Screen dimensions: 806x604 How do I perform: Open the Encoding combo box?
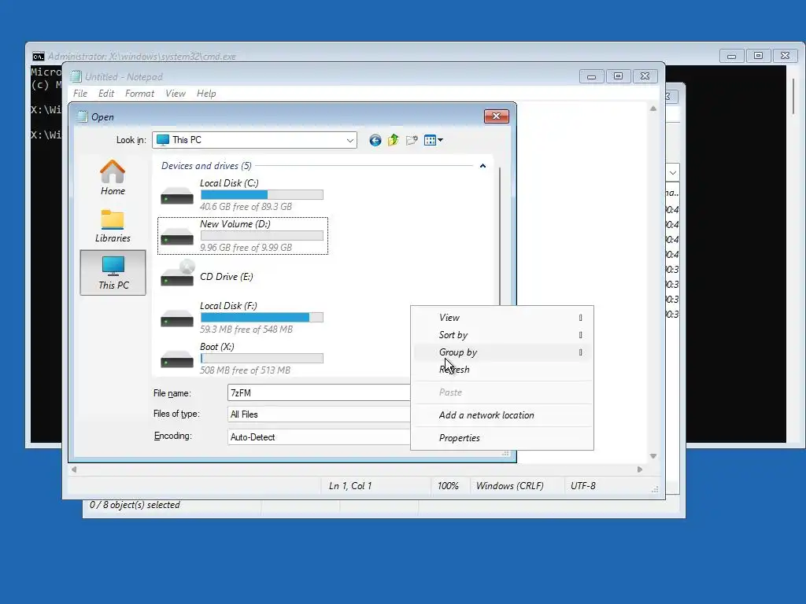(x=319, y=437)
